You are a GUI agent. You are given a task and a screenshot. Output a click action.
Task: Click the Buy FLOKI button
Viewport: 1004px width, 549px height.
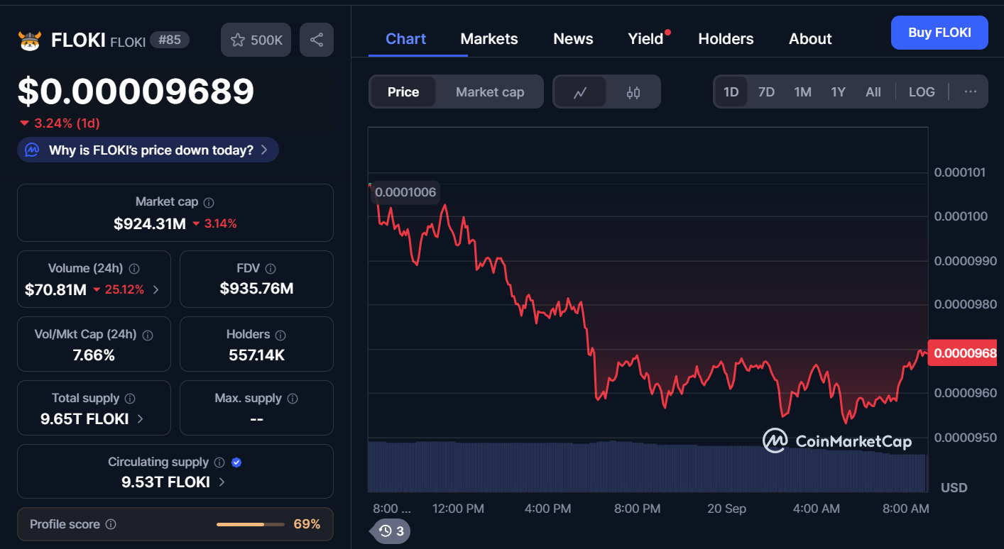939,33
